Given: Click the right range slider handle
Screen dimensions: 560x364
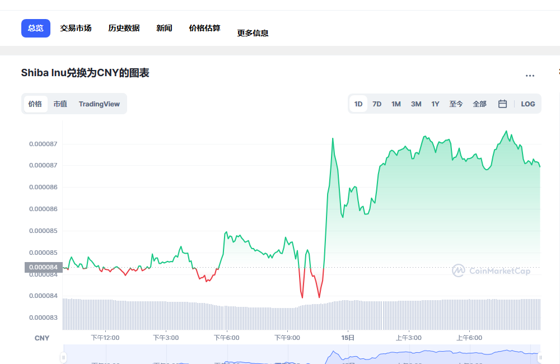Looking at the screenshot, I should pyautogui.click(x=540, y=357).
